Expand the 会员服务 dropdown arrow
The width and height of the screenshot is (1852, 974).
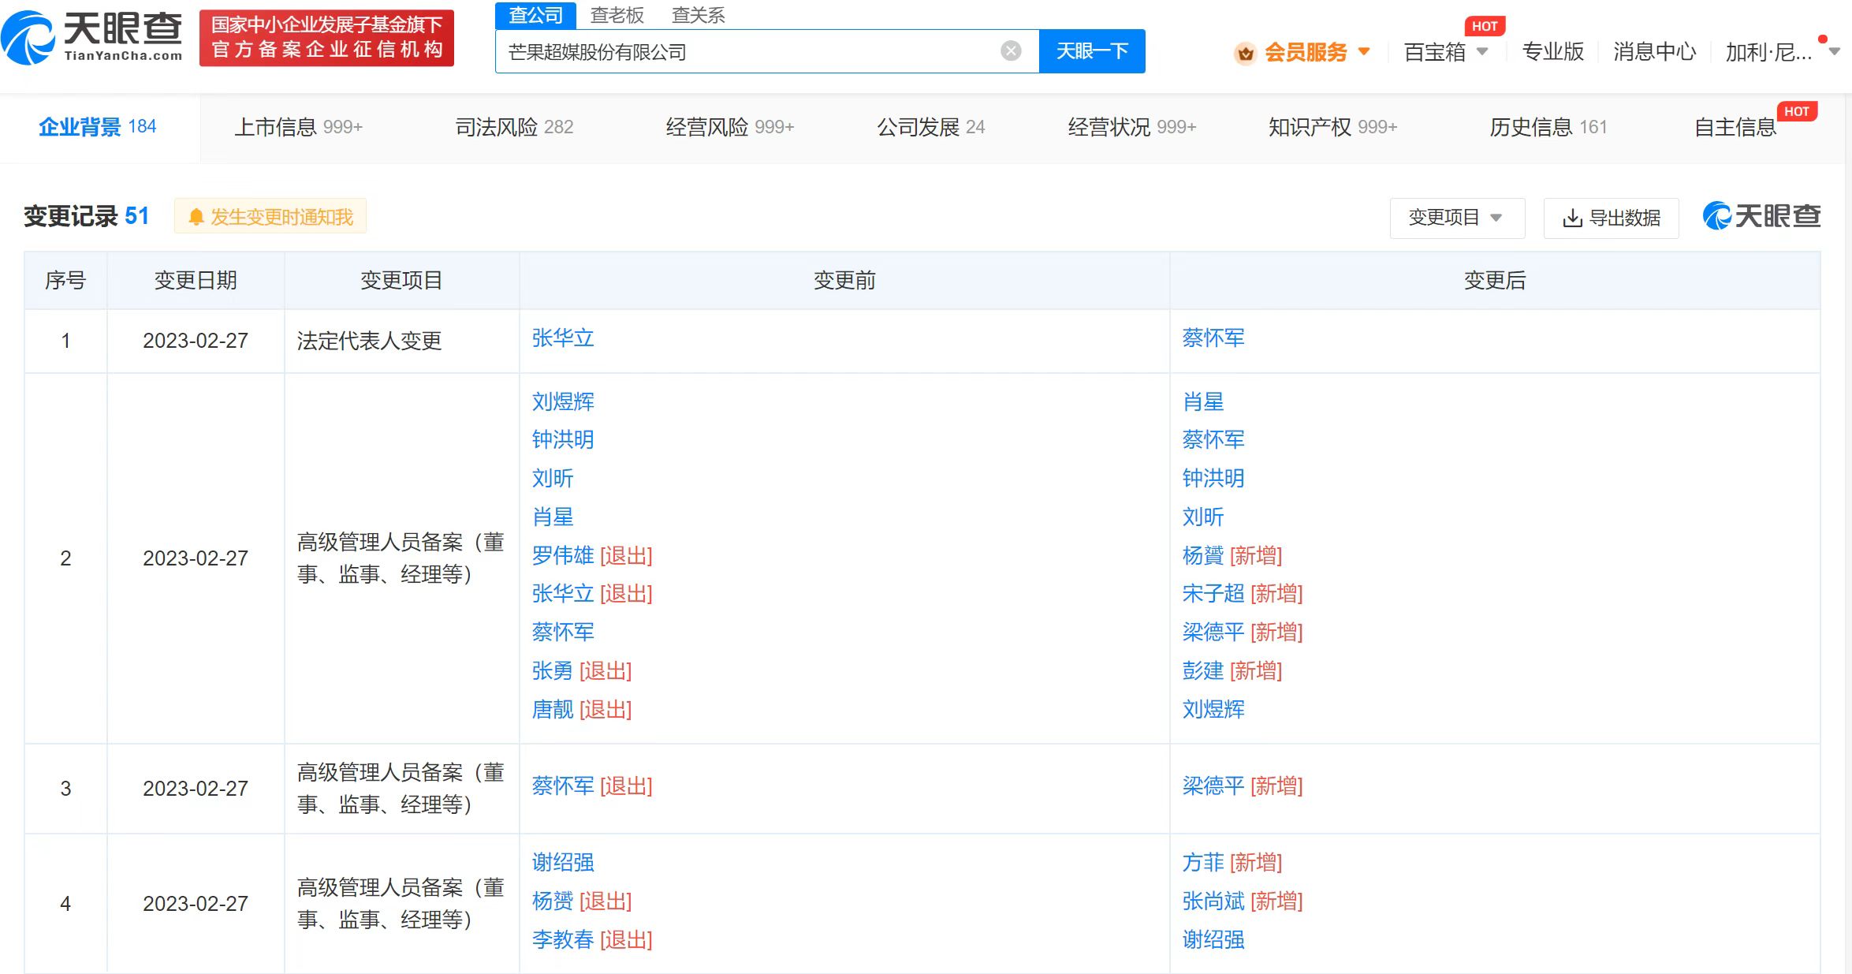pyautogui.click(x=1364, y=52)
